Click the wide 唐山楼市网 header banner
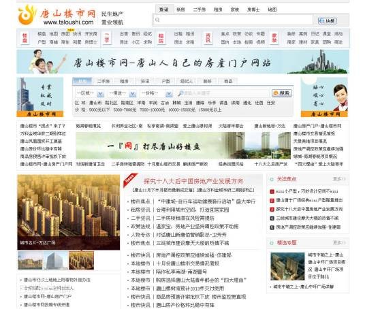 182,62
